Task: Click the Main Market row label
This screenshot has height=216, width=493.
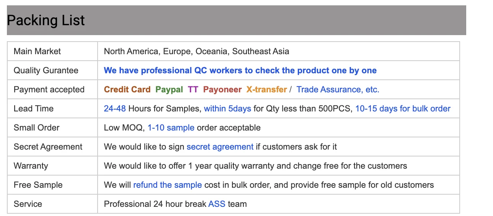Action: pos(37,52)
